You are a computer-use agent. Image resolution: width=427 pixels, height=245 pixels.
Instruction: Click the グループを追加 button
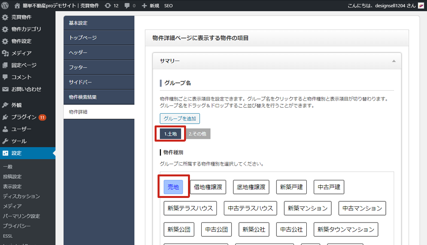pos(180,119)
